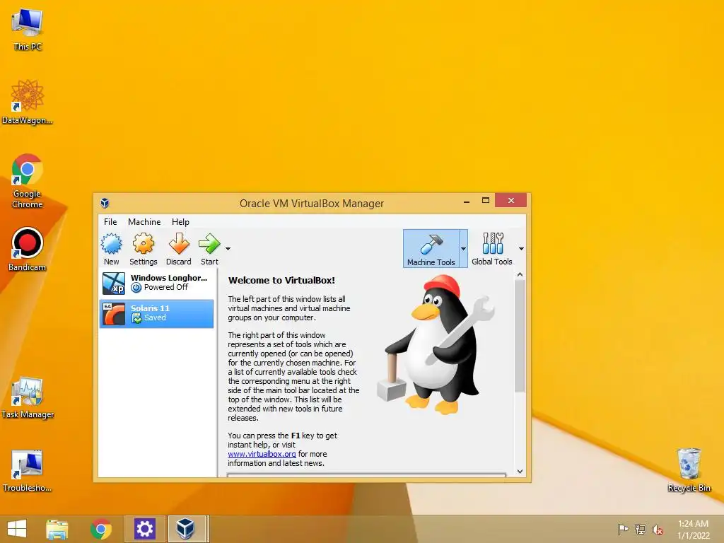Select the Solaris 11 virtual machine
Viewport: 724px width, 543px height.
[156, 313]
